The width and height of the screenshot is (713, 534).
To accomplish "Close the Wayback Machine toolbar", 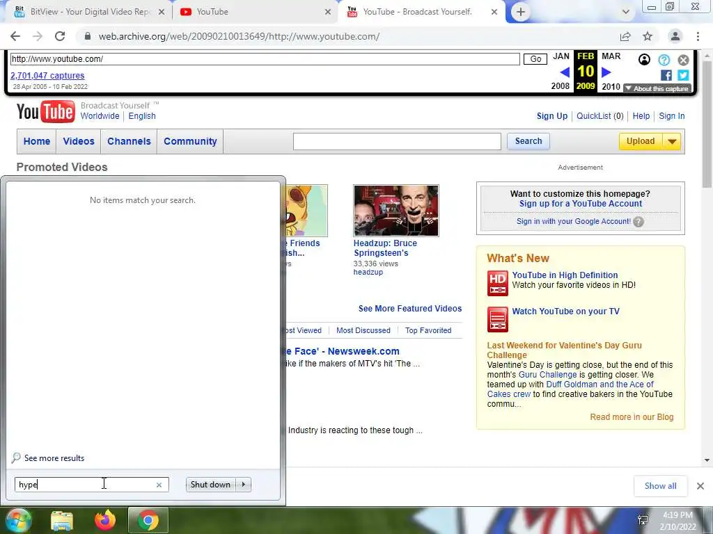I will [x=683, y=60].
